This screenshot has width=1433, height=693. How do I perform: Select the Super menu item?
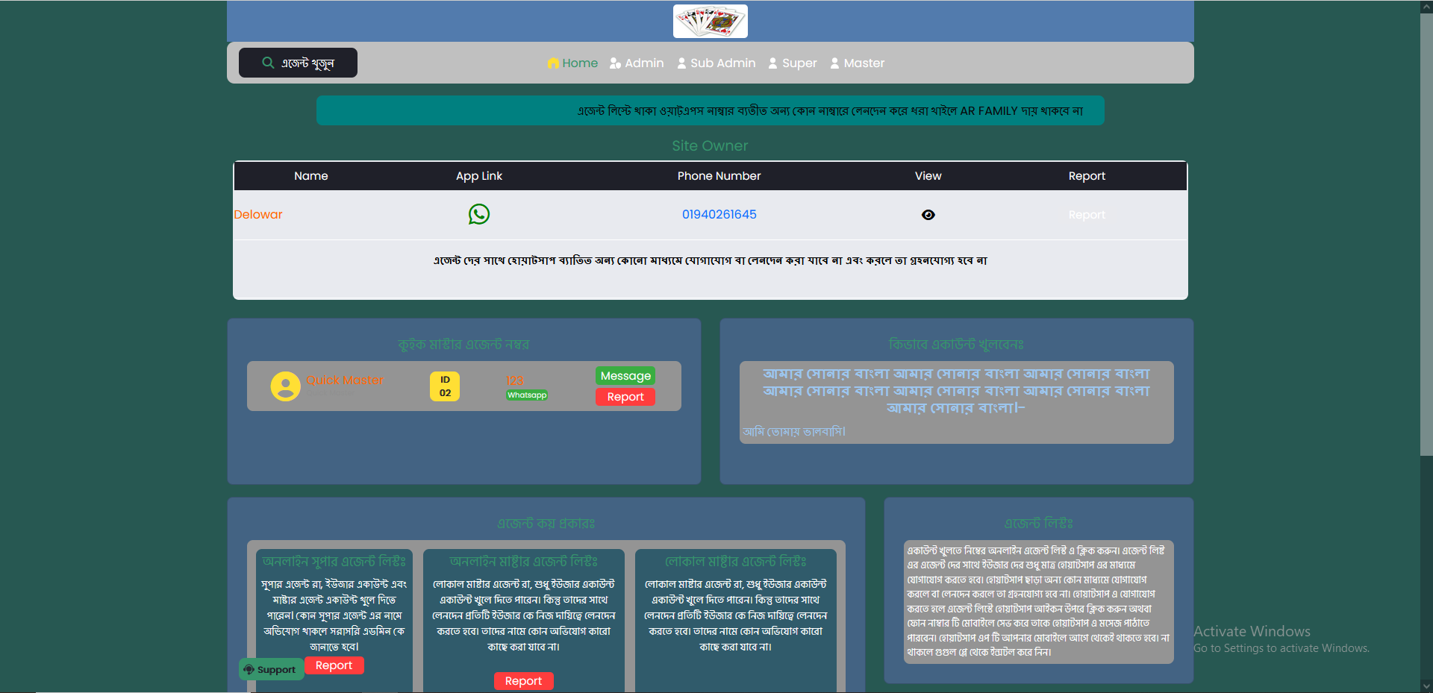(793, 63)
